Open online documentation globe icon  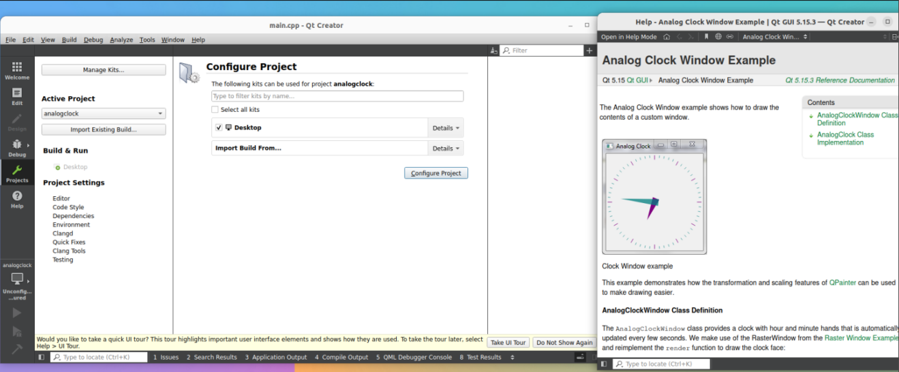(x=718, y=37)
